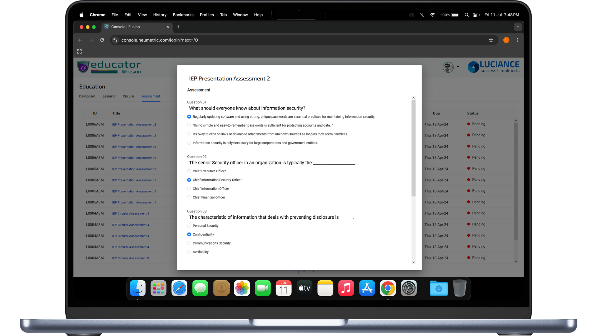Click the grid apps icon below the toolbar
Image resolution: width=597 pixels, height=336 pixels.
[79, 51]
